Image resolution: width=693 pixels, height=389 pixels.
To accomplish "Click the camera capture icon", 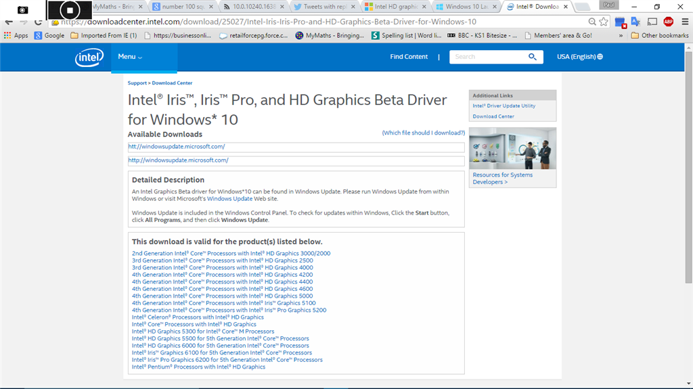I will point(22,9).
